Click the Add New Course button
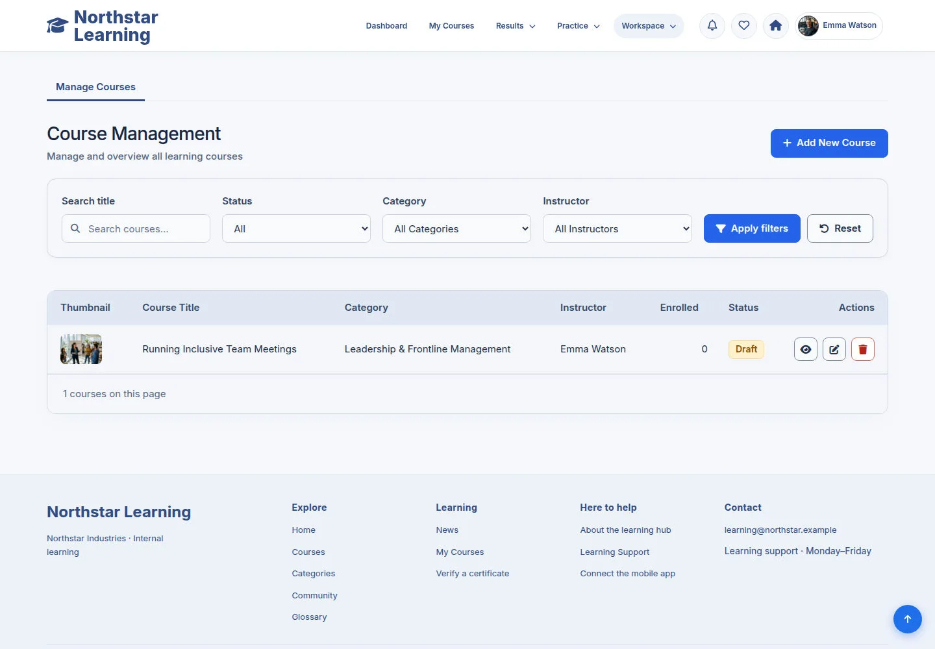Image resolution: width=935 pixels, height=649 pixels. tap(829, 143)
